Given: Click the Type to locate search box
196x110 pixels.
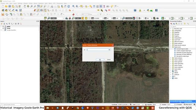Looking at the screenshot, I should point(11,105).
